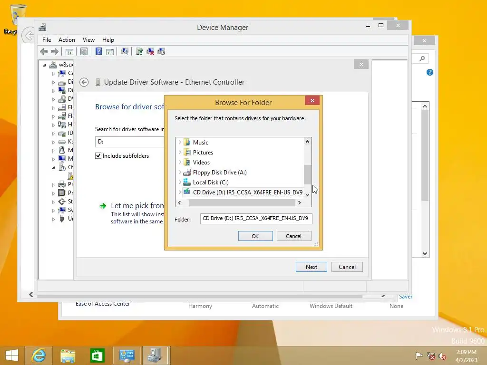The height and width of the screenshot is (365, 487).
Task: Expand CD Drive (D:) node
Action: pyautogui.click(x=180, y=192)
